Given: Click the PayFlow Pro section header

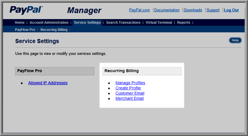Looking at the screenshot, I should [55, 71].
